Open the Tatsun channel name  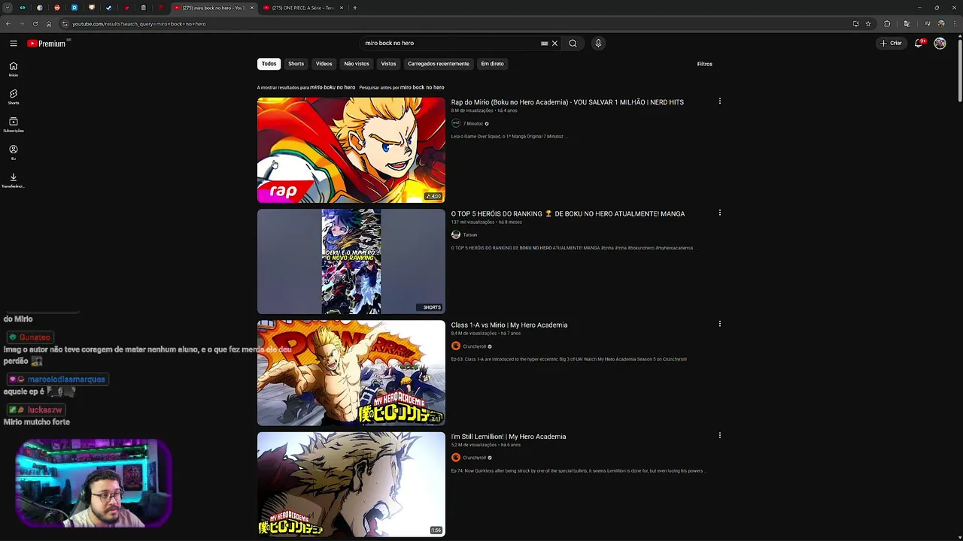pyautogui.click(x=470, y=235)
